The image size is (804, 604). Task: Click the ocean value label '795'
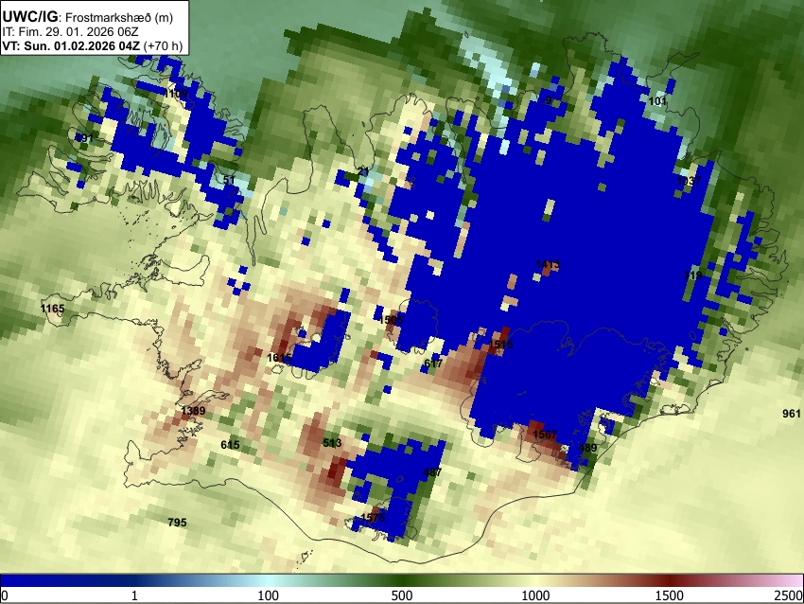click(x=178, y=523)
